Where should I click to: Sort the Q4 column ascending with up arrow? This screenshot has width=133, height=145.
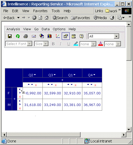[x=88, y=84]
